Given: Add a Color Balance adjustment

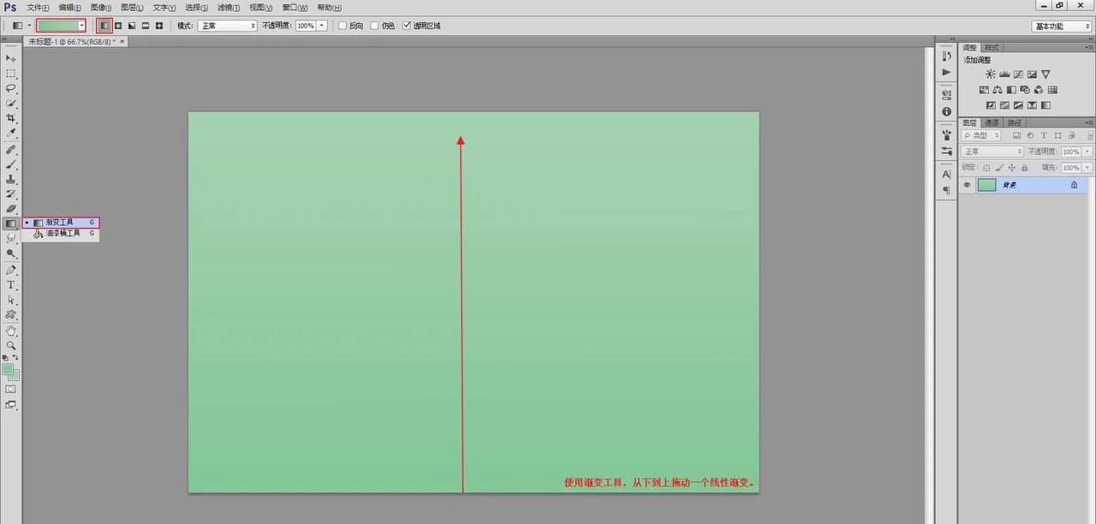Looking at the screenshot, I should tap(998, 90).
